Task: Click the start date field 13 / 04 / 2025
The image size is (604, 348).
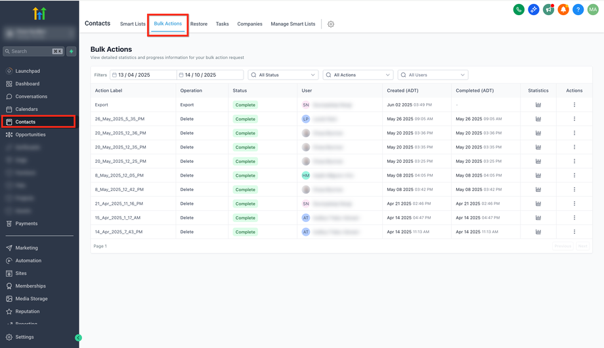Action: click(143, 75)
